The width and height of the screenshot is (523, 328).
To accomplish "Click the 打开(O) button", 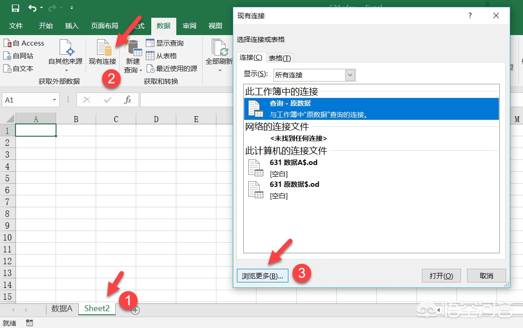I will tap(441, 276).
